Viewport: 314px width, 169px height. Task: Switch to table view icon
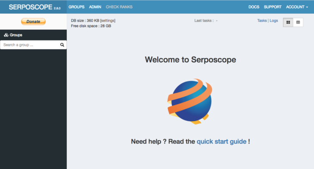tap(298, 22)
